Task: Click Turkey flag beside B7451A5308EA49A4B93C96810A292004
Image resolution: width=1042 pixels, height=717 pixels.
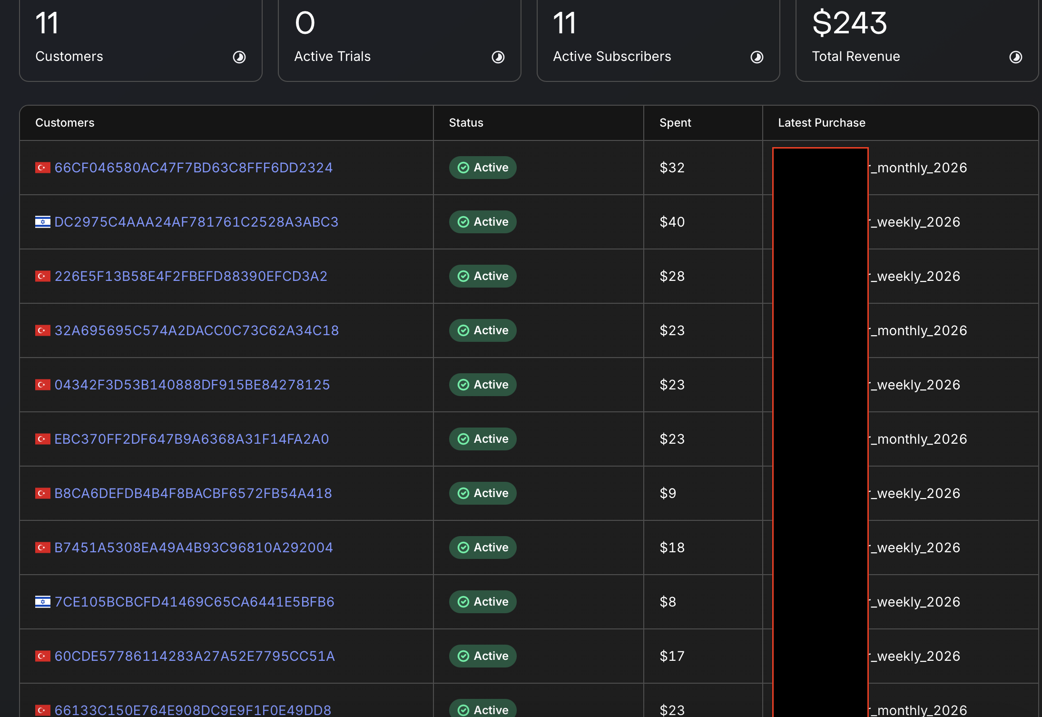Action: [x=43, y=548]
